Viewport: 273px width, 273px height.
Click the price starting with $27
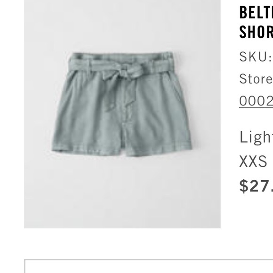click(x=256, y=186)
